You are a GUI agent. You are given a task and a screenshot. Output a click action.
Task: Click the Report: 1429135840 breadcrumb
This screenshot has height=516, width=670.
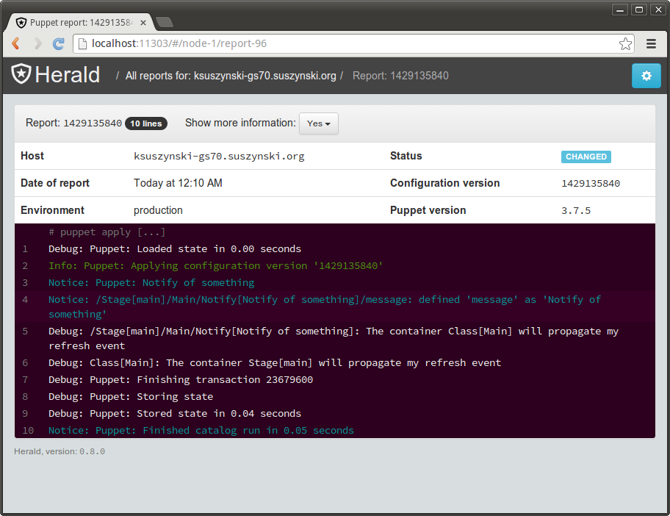coord(400,76)
